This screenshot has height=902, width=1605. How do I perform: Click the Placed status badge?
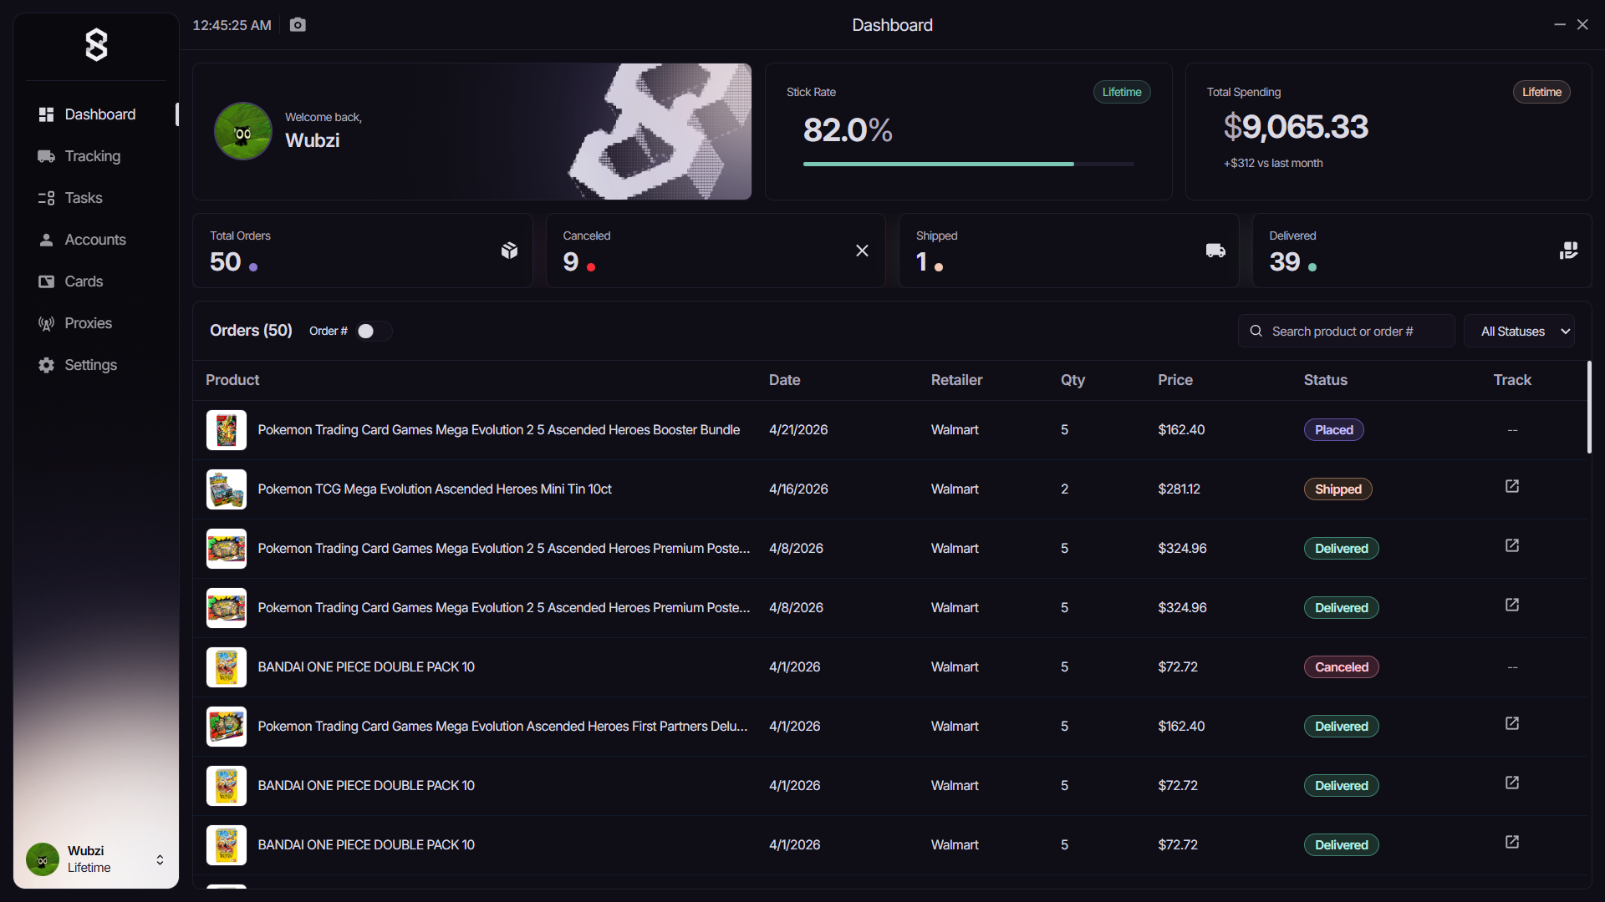point(1333,430)
